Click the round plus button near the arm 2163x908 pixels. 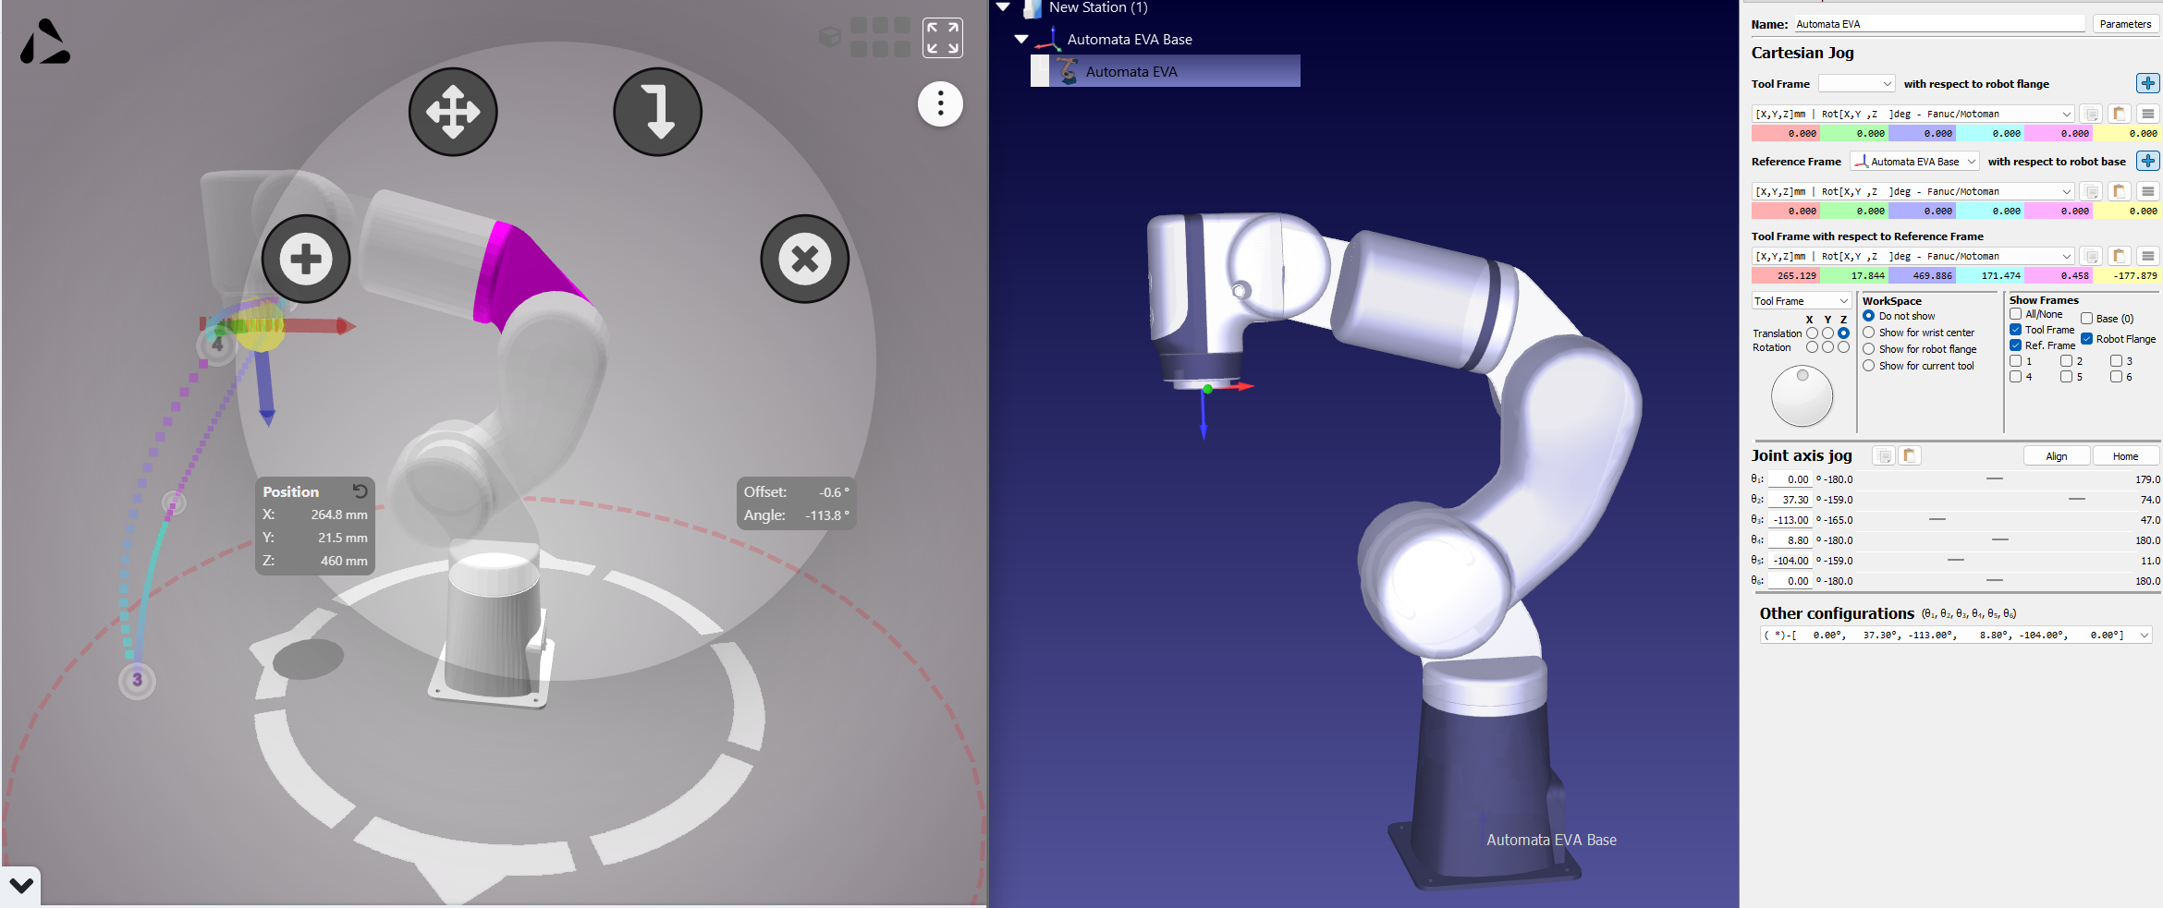coord(306,259)
